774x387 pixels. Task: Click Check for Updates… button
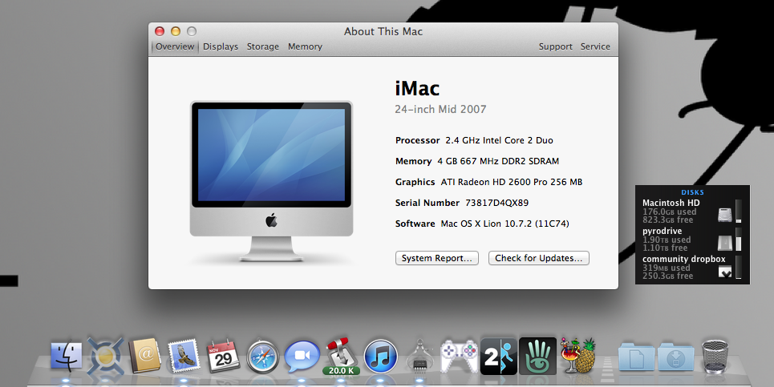click(538, 258)
